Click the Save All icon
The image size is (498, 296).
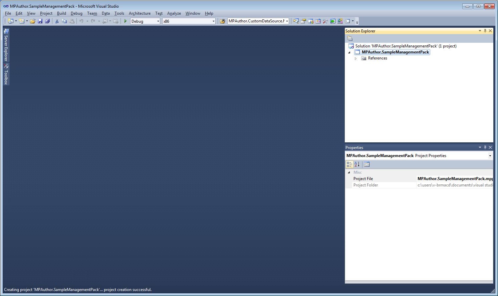pos(47,21)
